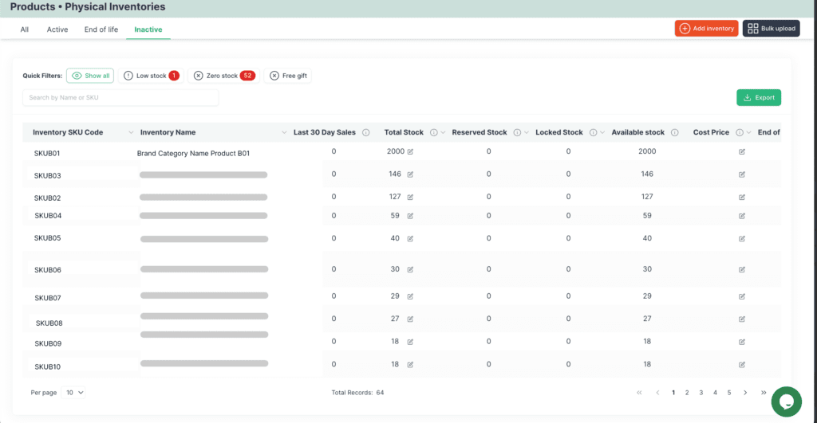Enable the Low stock quick filter
This screenshot has width=817, height=423.
click(x=151, y=76)
